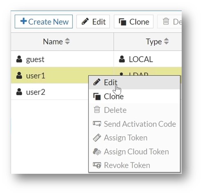The image size is (203, 195).
Task: Click the Assign Token ticket icon
Action: (x=97, y=137)
